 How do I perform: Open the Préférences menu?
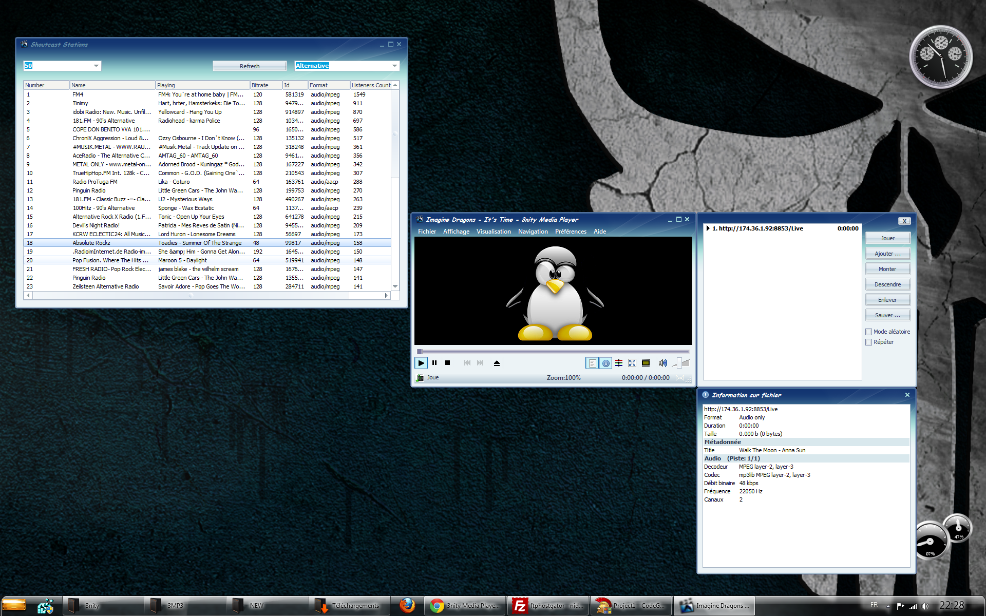[x=571, y=232]
